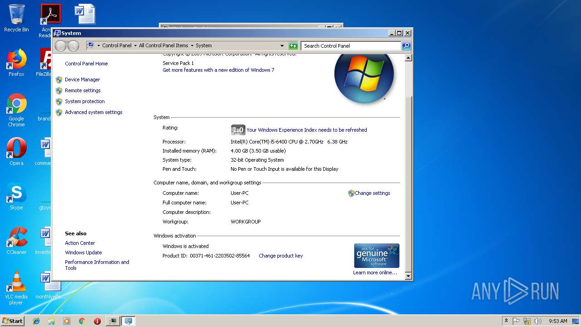Click the System taskbar button
Screen dimensions: 581x327
click(128, 321)
